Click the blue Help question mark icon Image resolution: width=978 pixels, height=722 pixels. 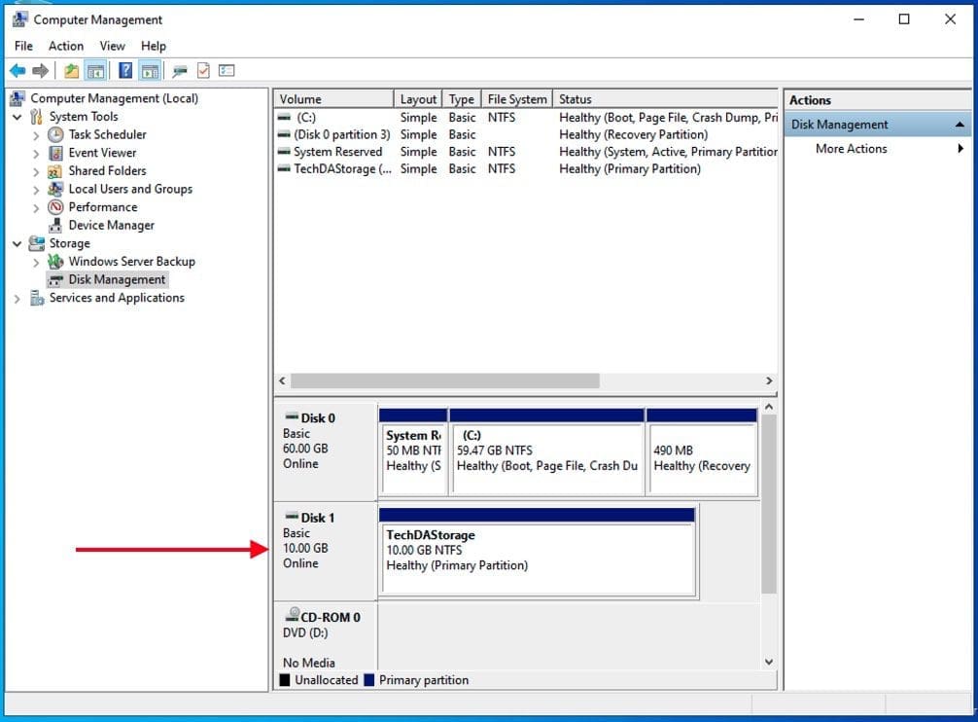click(125, 70)
